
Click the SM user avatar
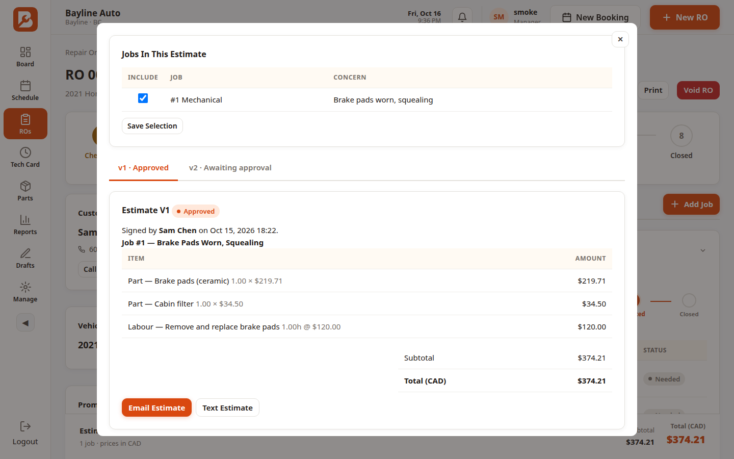pyautogui.click(x=499, y=17)
